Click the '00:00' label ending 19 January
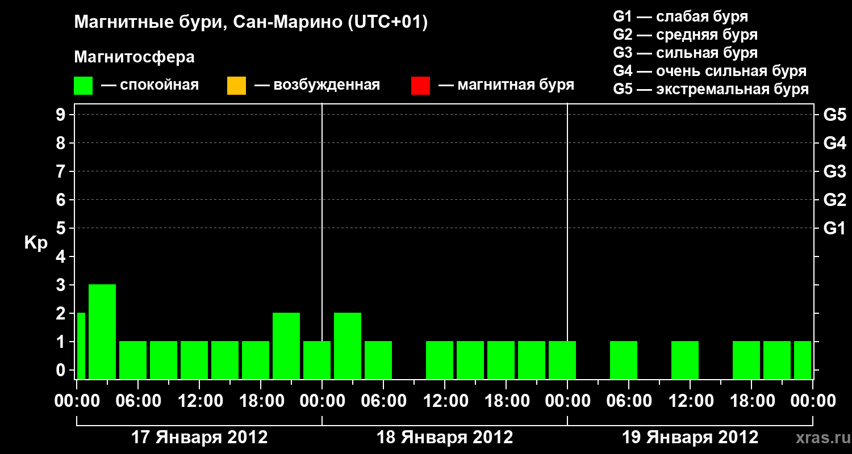852x454 pixels. (813, 401)
